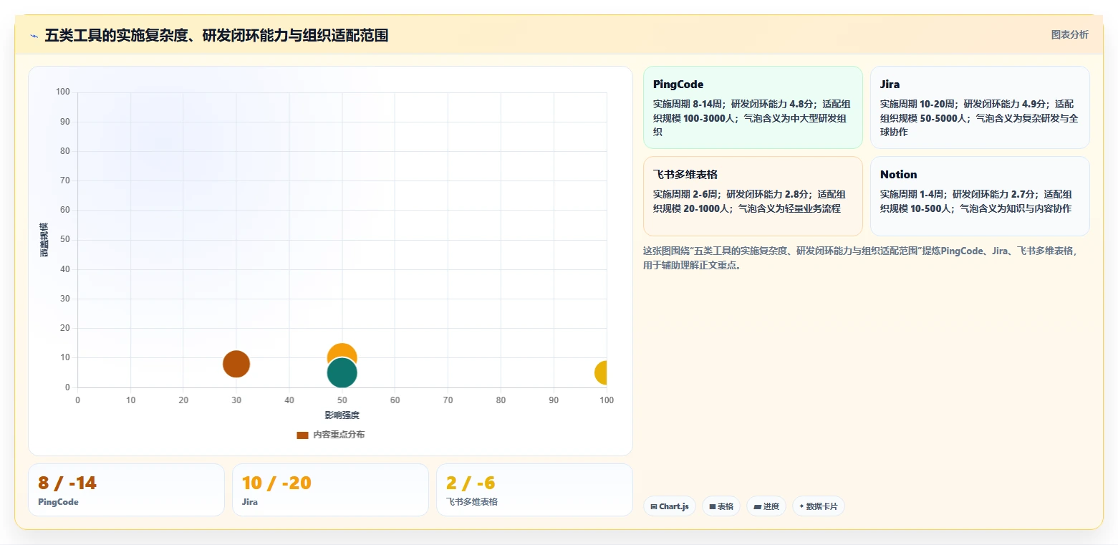Select the Chart.js tag chip
This screenshot has height=545, width=1118.
coord(670,506)
